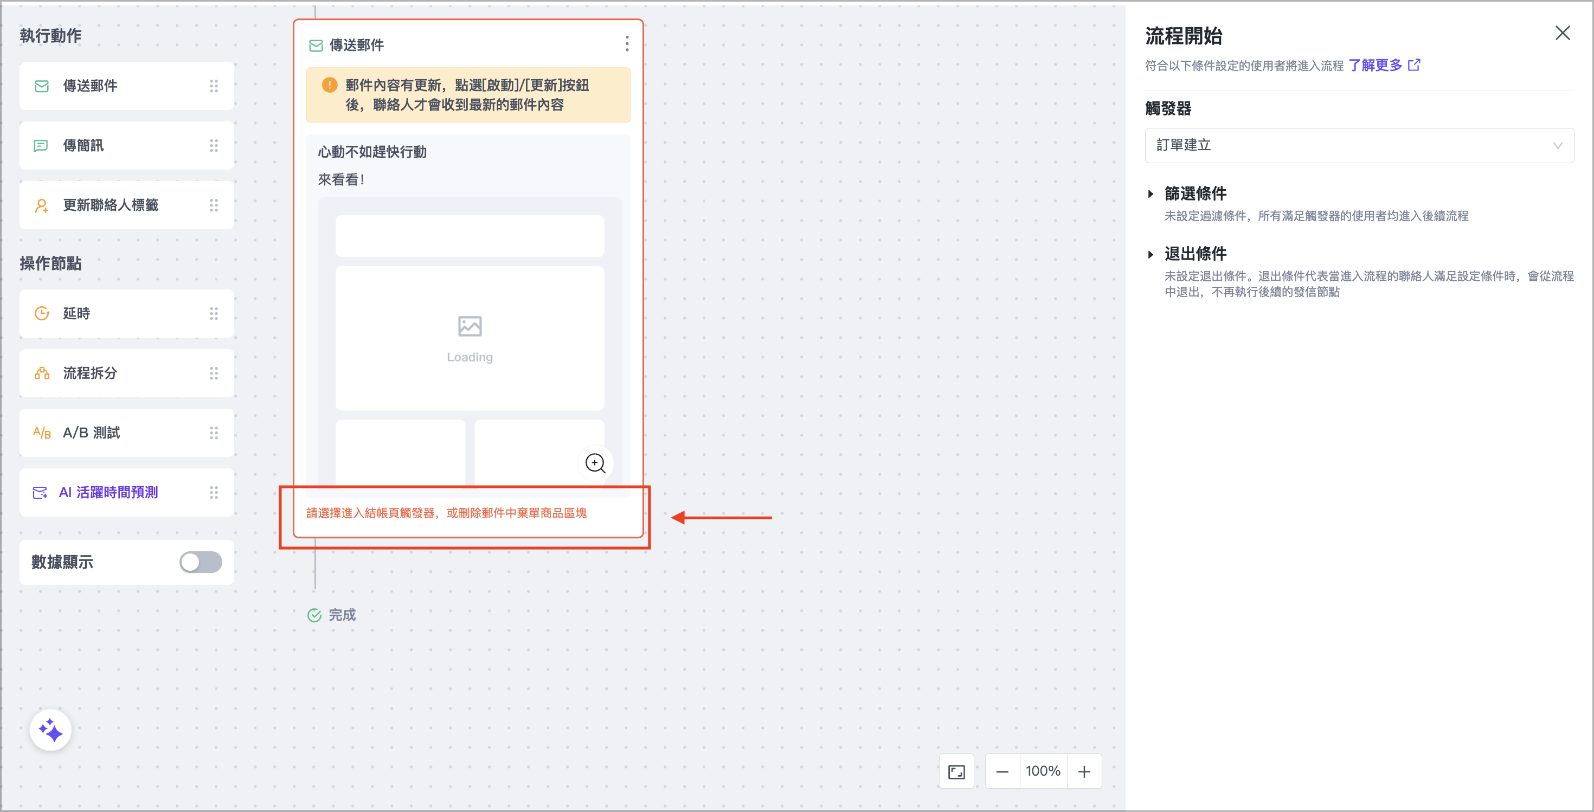Click the Loading image placeholder thumbnail

coord(469,338)
